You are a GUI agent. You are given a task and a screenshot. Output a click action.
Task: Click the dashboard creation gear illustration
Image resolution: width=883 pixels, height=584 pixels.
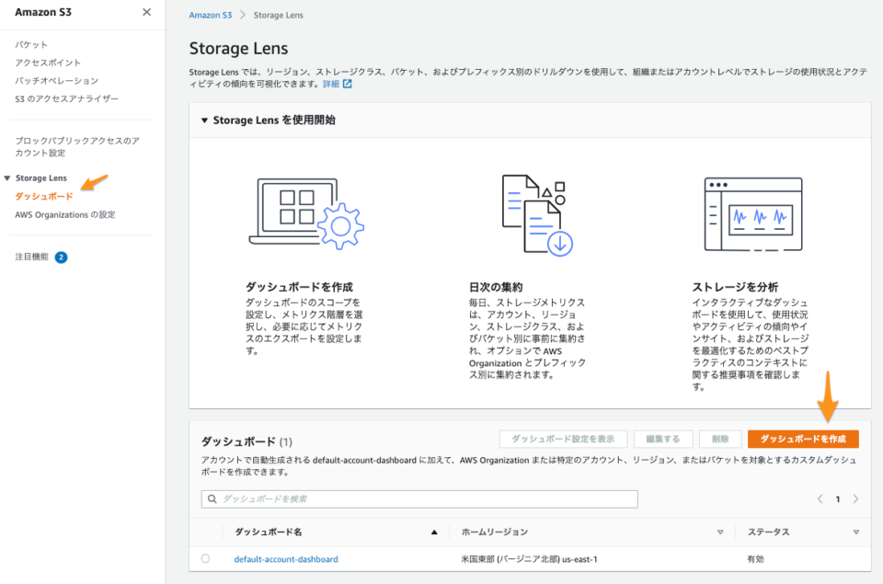click(x=306, y=214)
